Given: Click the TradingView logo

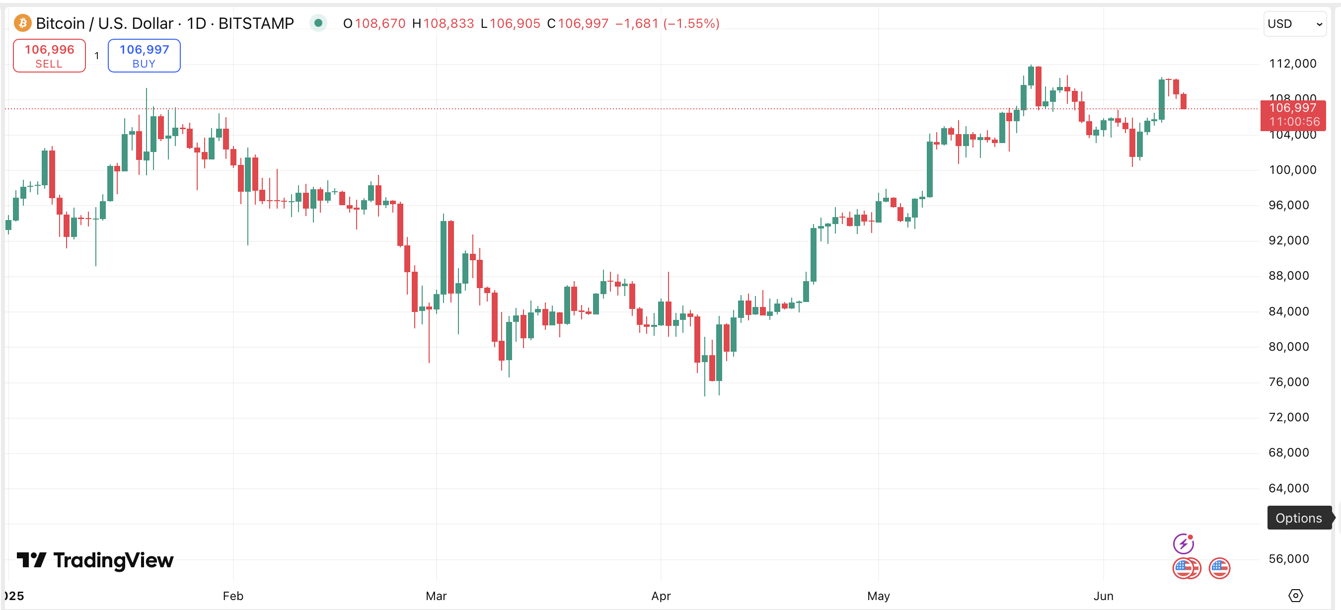Looking at the screenshot, I should [x=96, y=560].
